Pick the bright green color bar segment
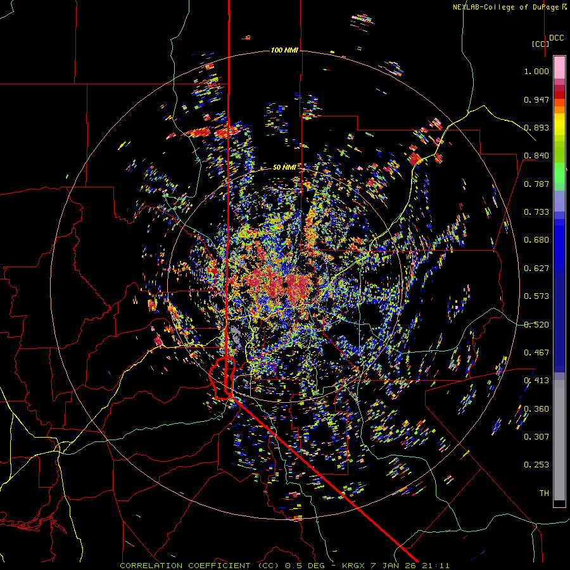Image resolution: width=570 pixels, height=570 pixels. pos(559,173)
